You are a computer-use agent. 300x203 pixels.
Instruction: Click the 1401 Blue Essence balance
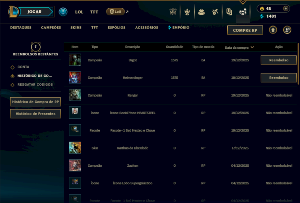click(x=271, y=16)
